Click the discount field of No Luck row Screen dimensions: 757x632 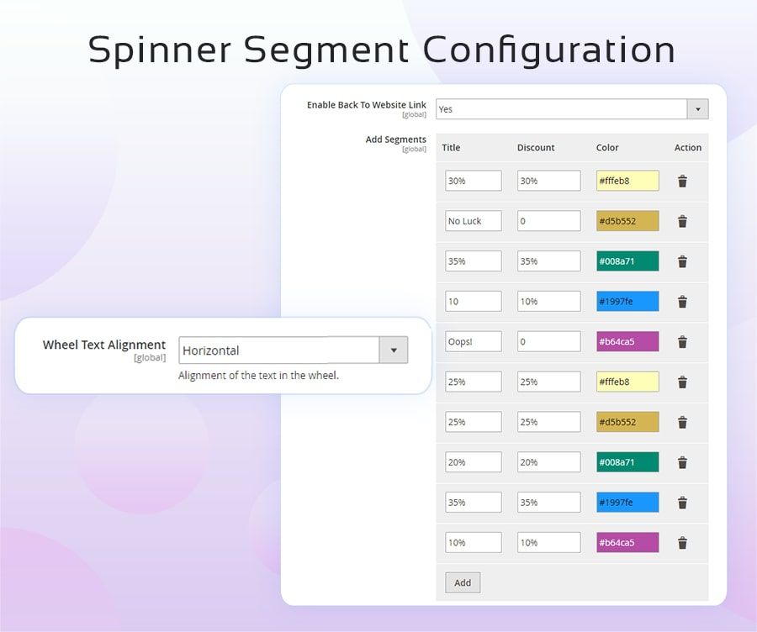point(548,221)
